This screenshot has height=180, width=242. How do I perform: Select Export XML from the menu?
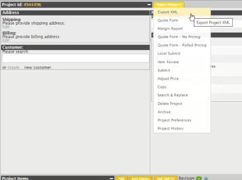click(x=168, y=12)
